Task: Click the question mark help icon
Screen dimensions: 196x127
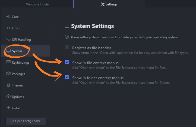Action: (67, 37)
